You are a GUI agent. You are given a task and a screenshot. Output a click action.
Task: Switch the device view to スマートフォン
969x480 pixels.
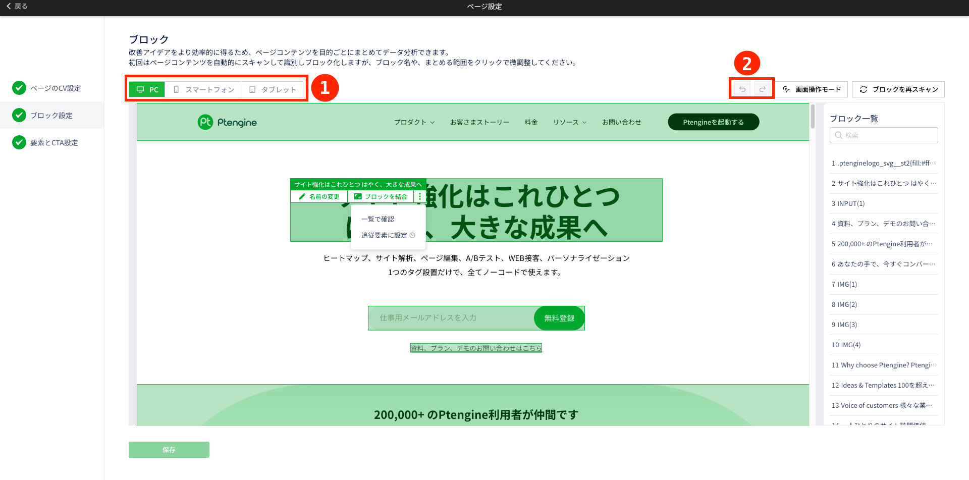(203, 89)
